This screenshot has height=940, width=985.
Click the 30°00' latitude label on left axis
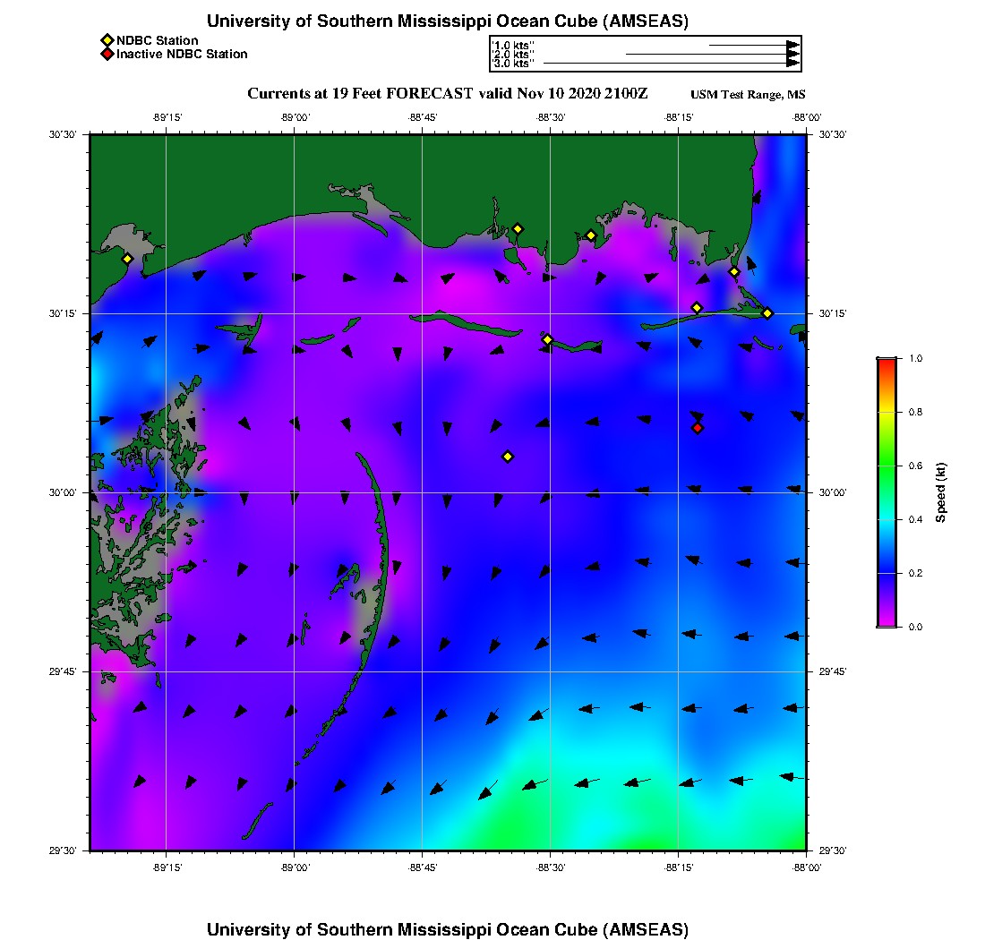[67, 492]
